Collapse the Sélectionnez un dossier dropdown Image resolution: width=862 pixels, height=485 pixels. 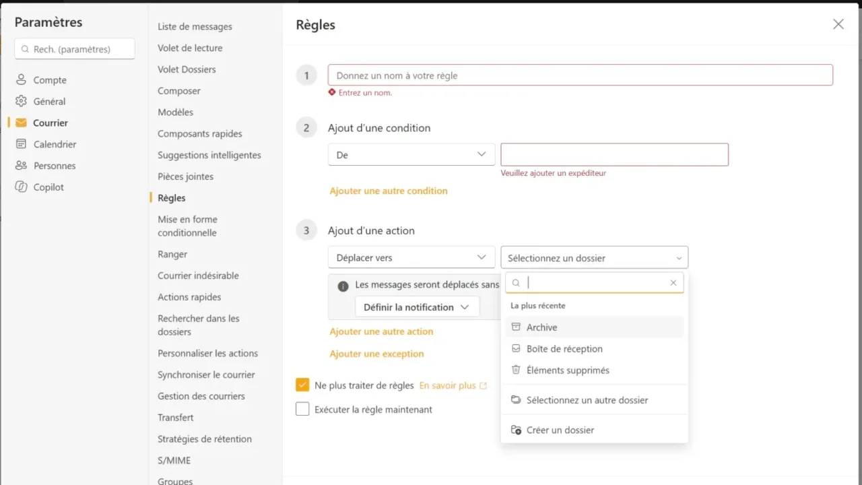tap(595, 258)
